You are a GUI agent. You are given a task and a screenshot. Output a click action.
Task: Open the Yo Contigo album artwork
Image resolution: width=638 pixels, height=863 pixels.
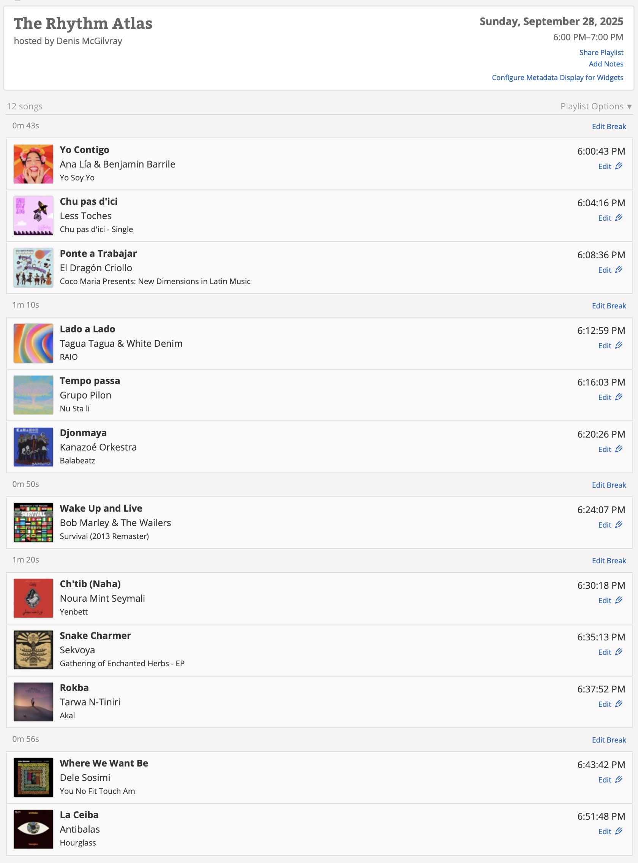click(x=33, y=164)
